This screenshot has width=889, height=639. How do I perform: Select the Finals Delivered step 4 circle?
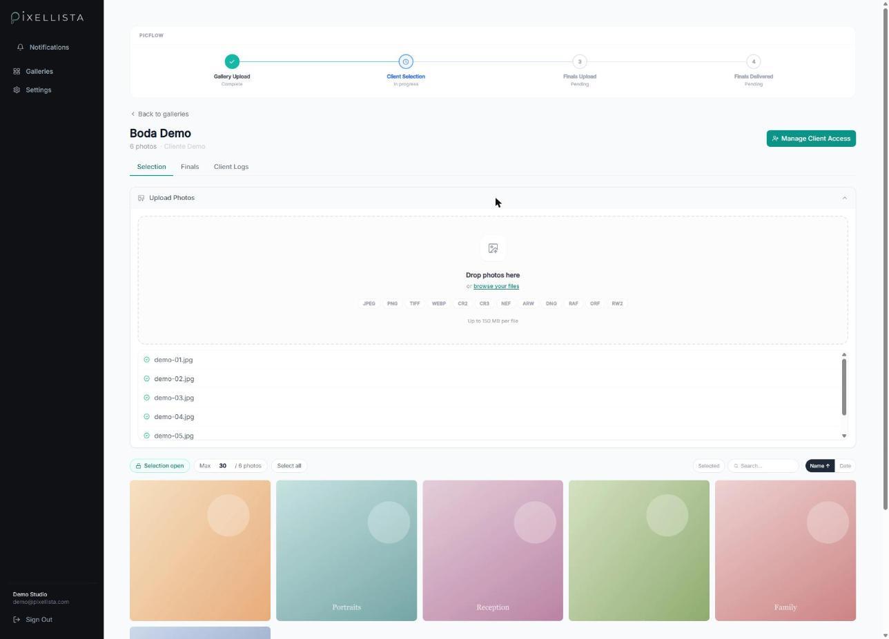(754, 62)
